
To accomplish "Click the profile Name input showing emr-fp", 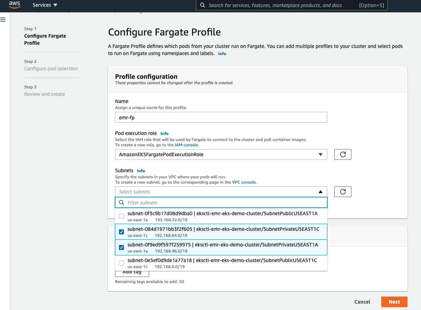I will (x=221, y=117).
